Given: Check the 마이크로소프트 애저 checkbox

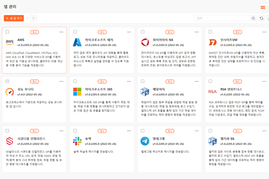Looking at the screenshot, I should point(75,32).
